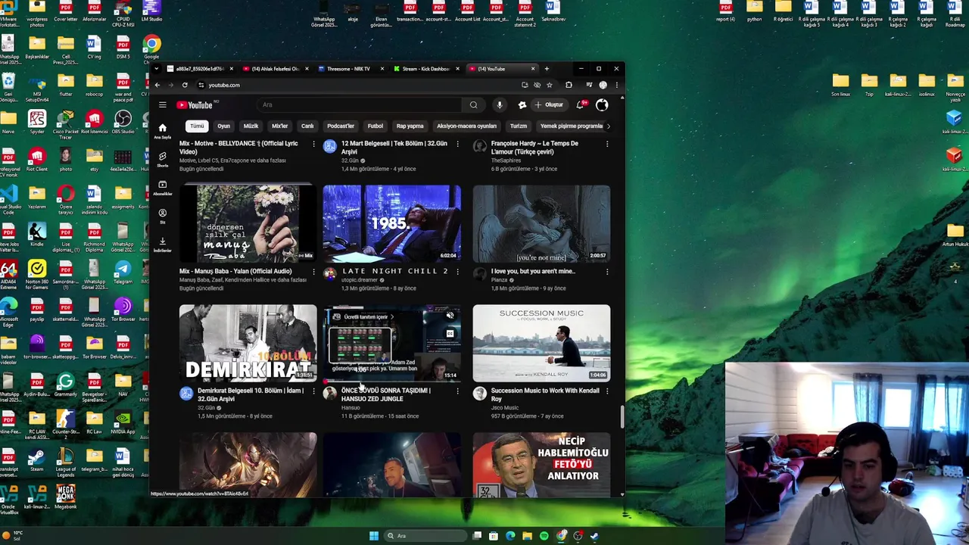The image size is (969, 545).
Task: Click Chrome back arrow
Action: pos(157,85)
